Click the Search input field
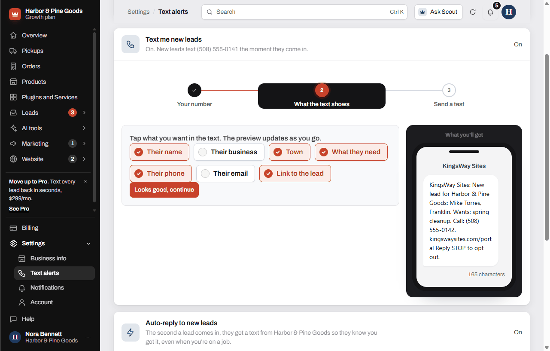 pyautogui.click(x=304, y=12)
